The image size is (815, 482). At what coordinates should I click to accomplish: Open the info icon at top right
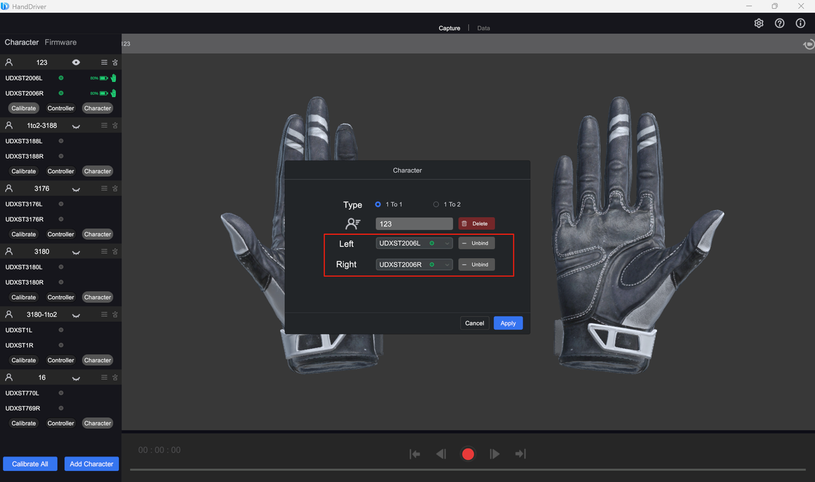coord(800,23)
